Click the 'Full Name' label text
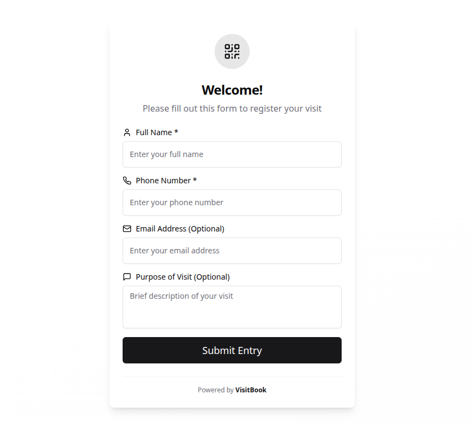473x423 pixels. pos(154,132)
